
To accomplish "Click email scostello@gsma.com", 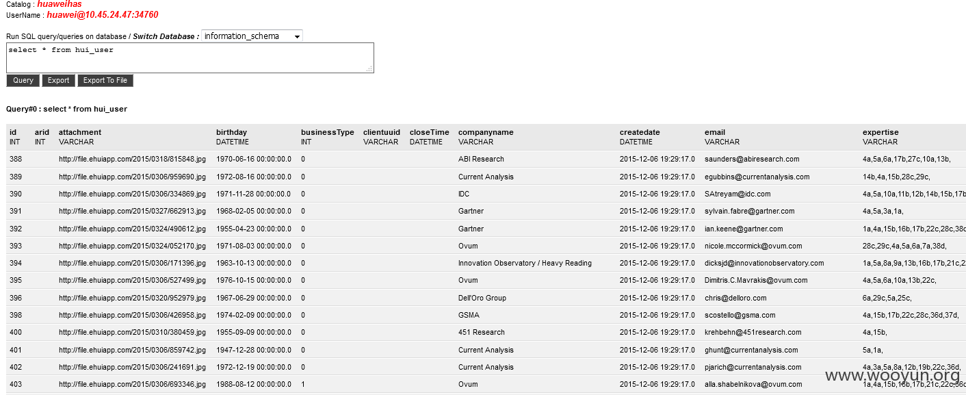I will tap(740, 315).
